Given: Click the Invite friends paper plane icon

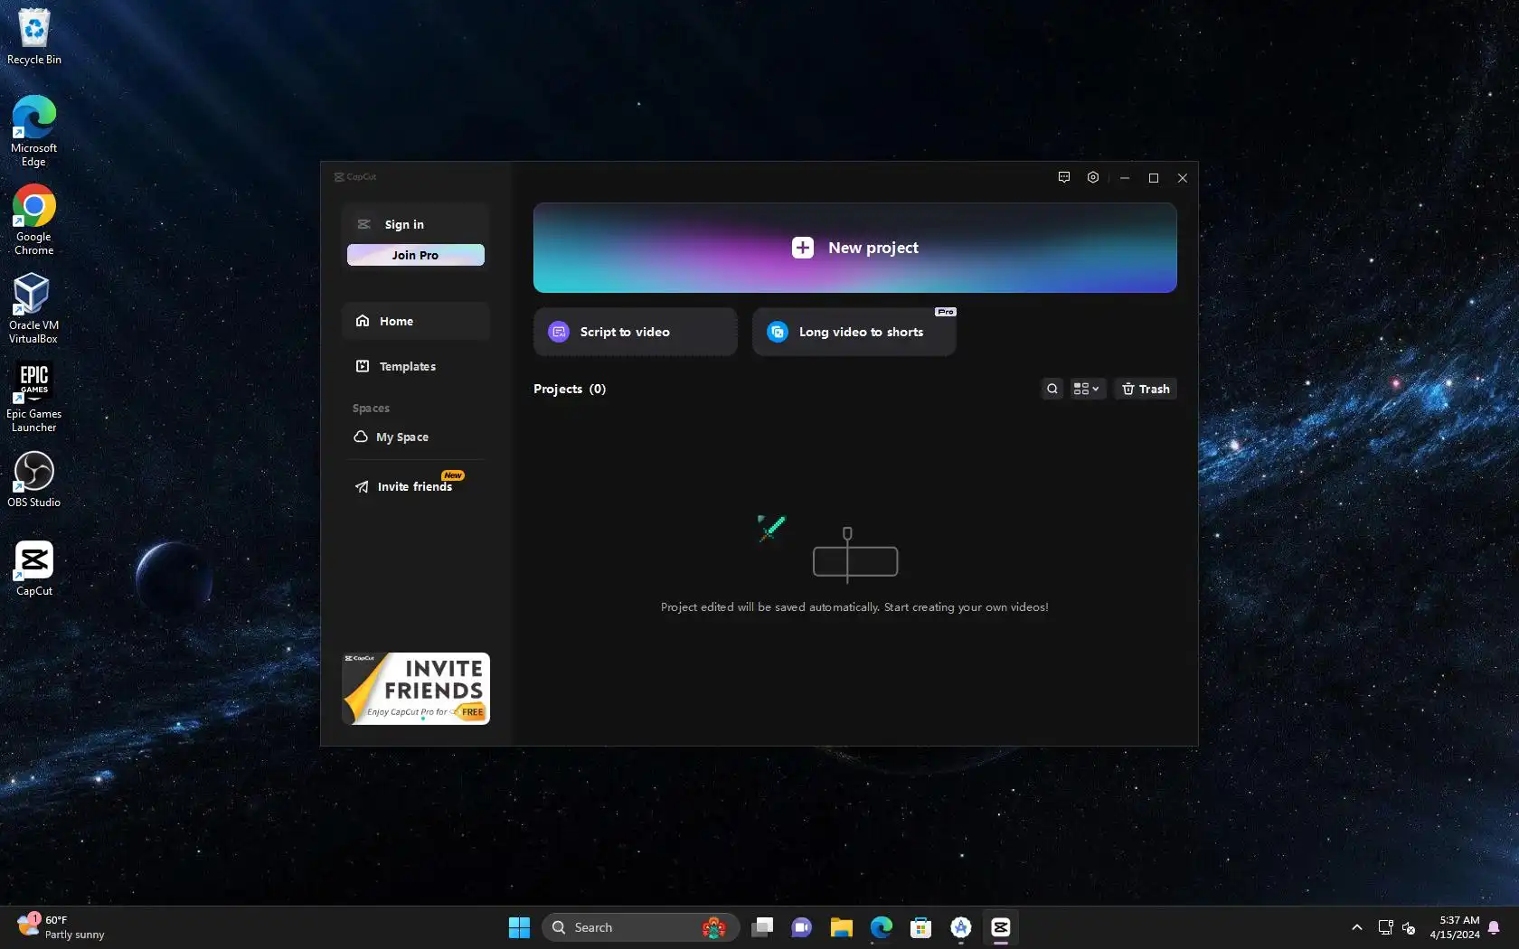Looking at the screenshot, I should pyautogui.click(x=362, y=487).
